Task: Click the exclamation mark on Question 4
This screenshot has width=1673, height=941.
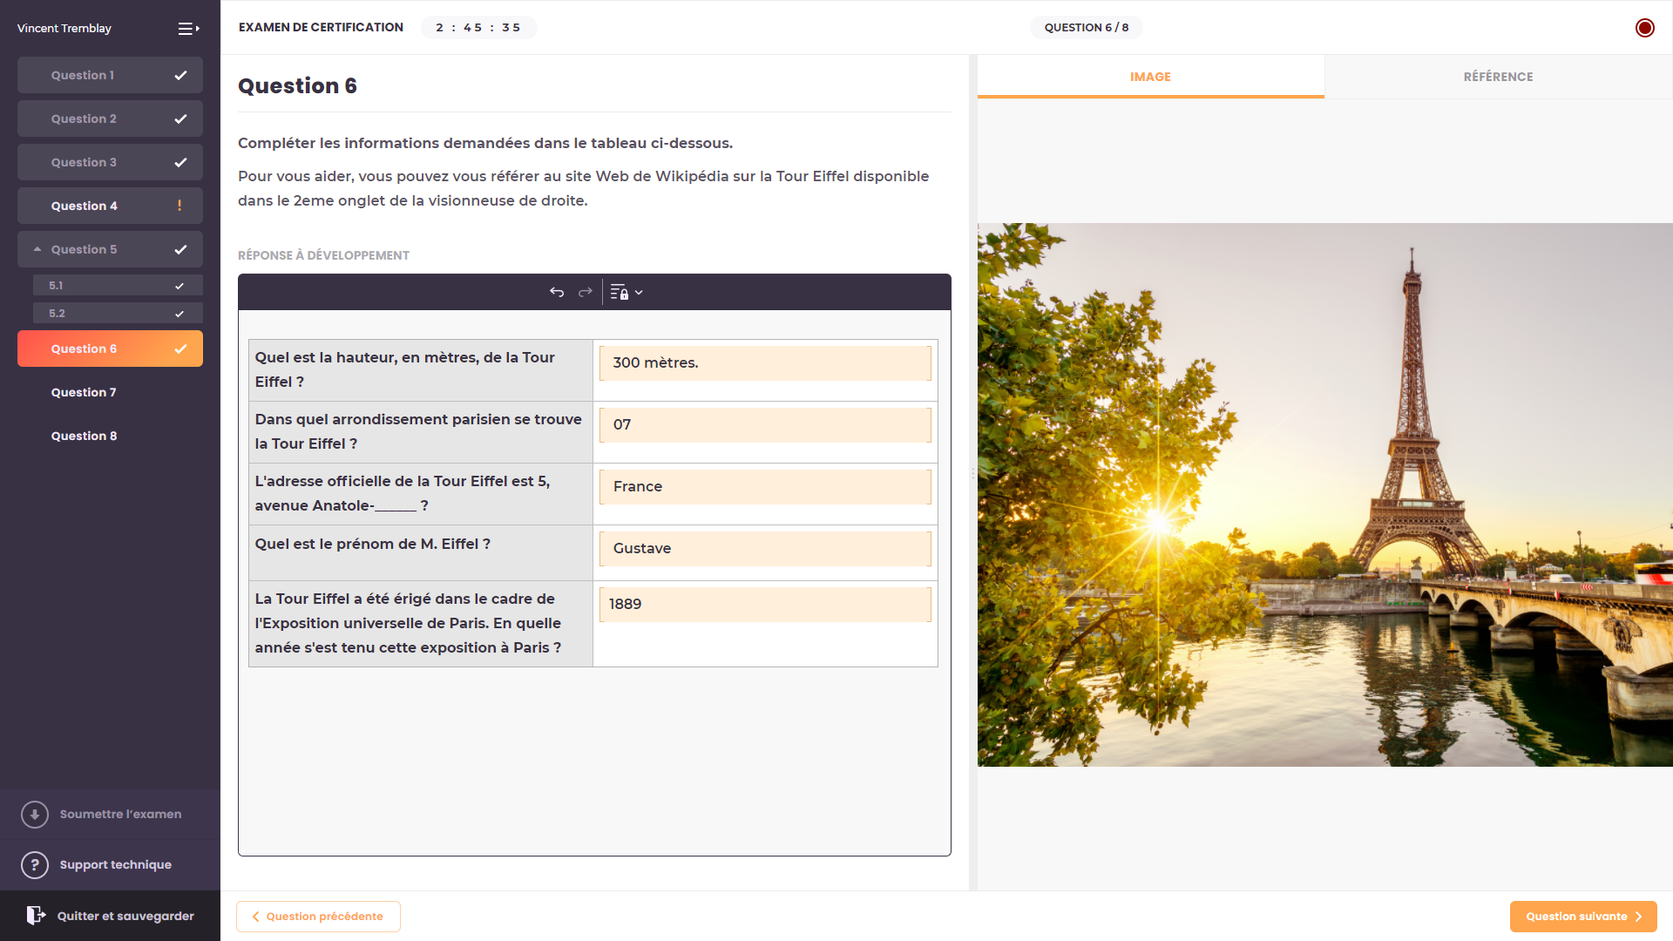Action: (x=179, y=206)
